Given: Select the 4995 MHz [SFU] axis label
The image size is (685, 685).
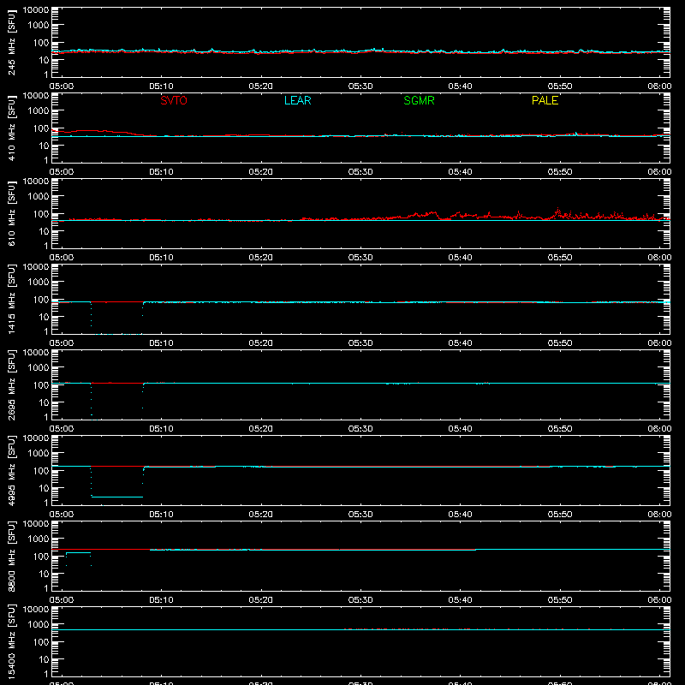Looking at the screenshot, I should (x=11, y=471).
